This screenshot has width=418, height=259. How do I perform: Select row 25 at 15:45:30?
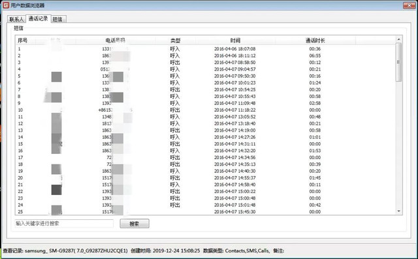205,212
